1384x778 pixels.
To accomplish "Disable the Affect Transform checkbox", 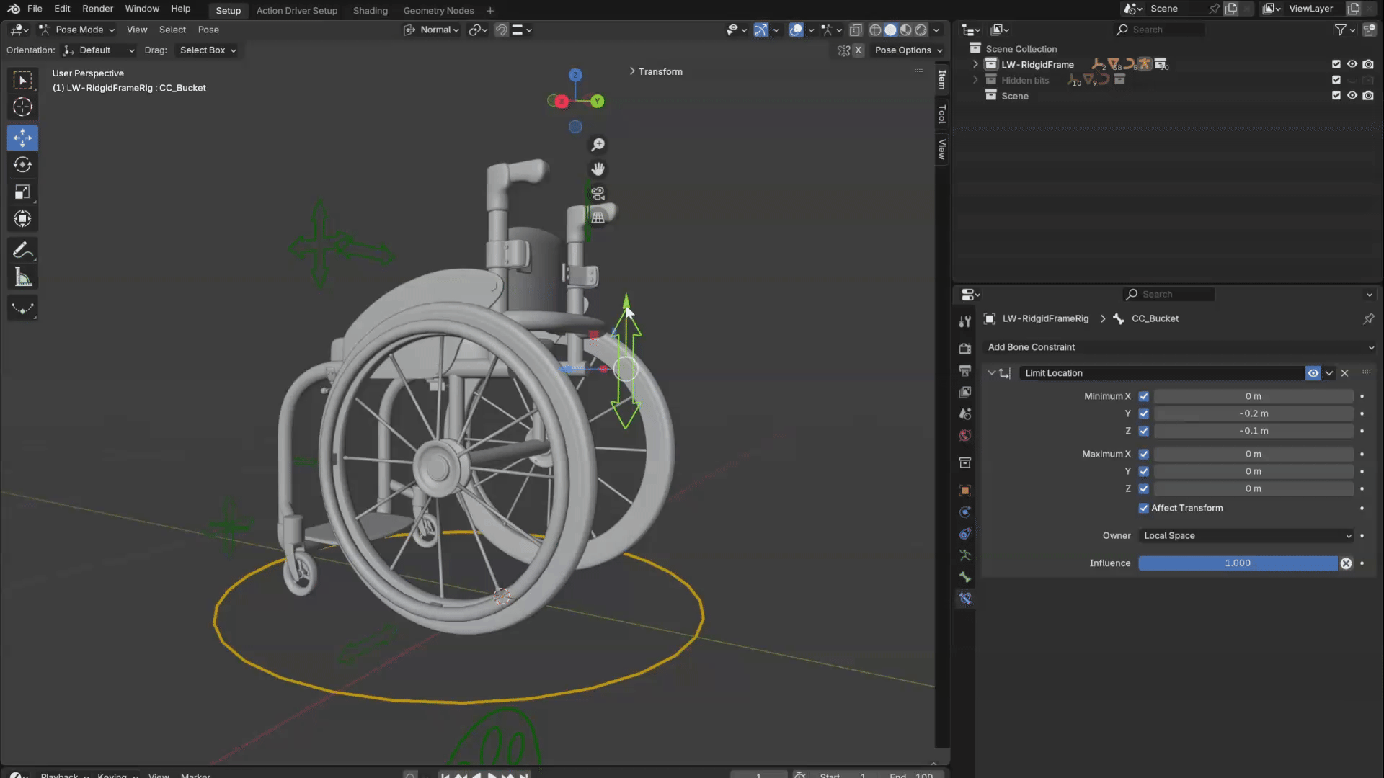I will 1143,508.
